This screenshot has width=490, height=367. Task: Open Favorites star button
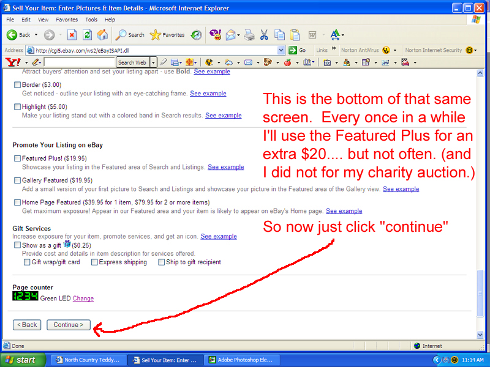[167, 35]
